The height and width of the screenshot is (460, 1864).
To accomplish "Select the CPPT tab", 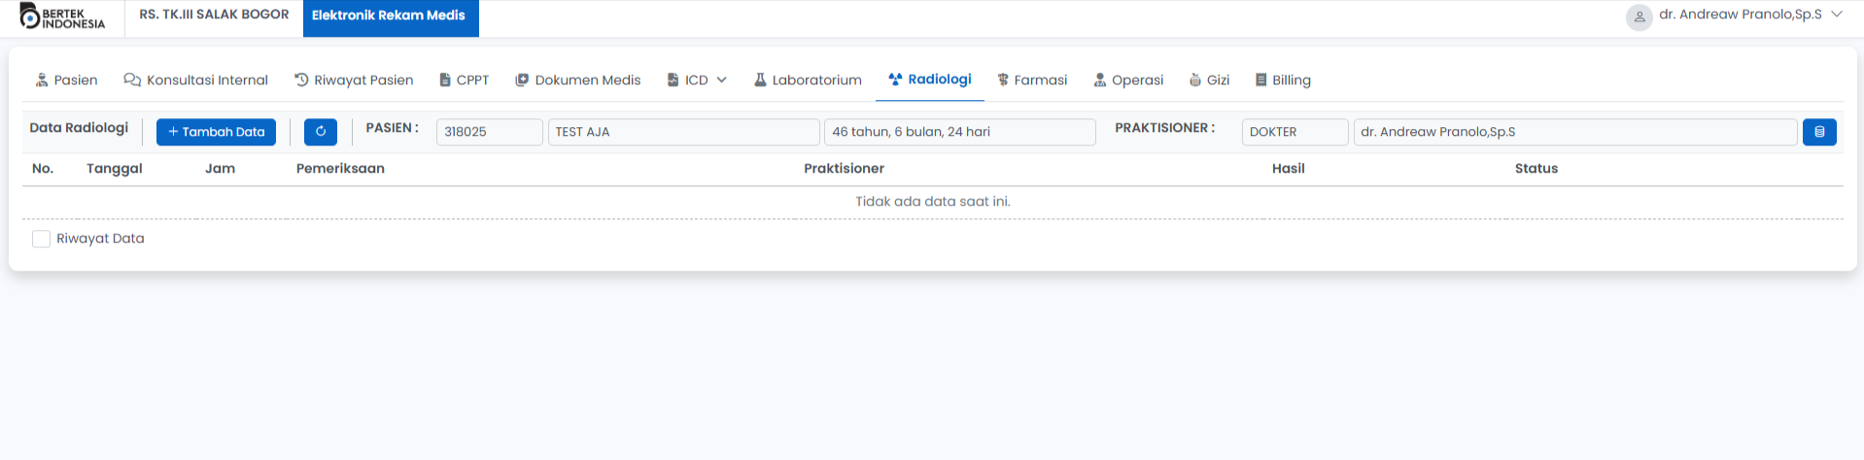I will click(x=464, y=81).
